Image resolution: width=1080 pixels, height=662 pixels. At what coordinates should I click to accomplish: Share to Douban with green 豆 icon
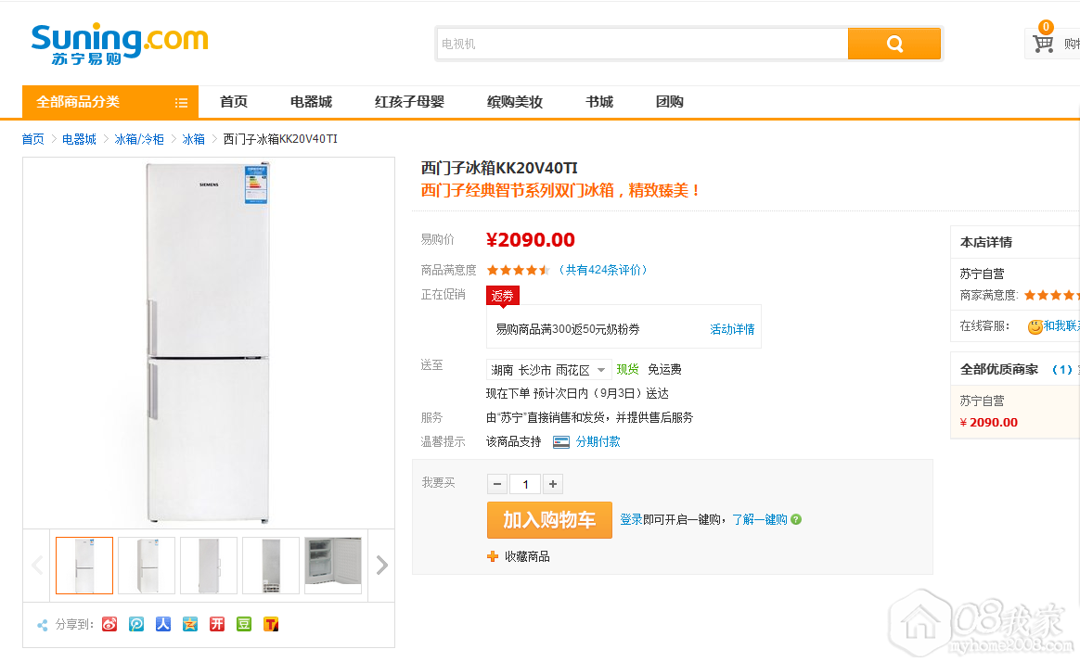pyautogui.click(x=244, y=624)
